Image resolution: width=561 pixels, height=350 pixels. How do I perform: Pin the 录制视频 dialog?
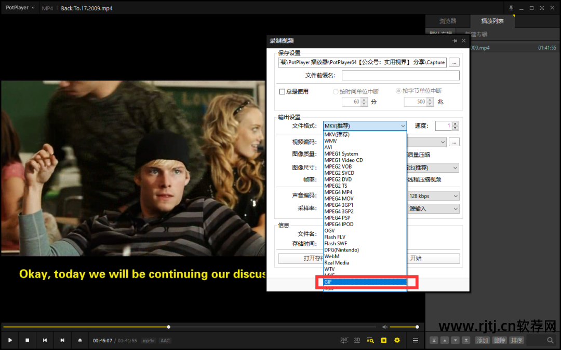click(x=455, y=41)
